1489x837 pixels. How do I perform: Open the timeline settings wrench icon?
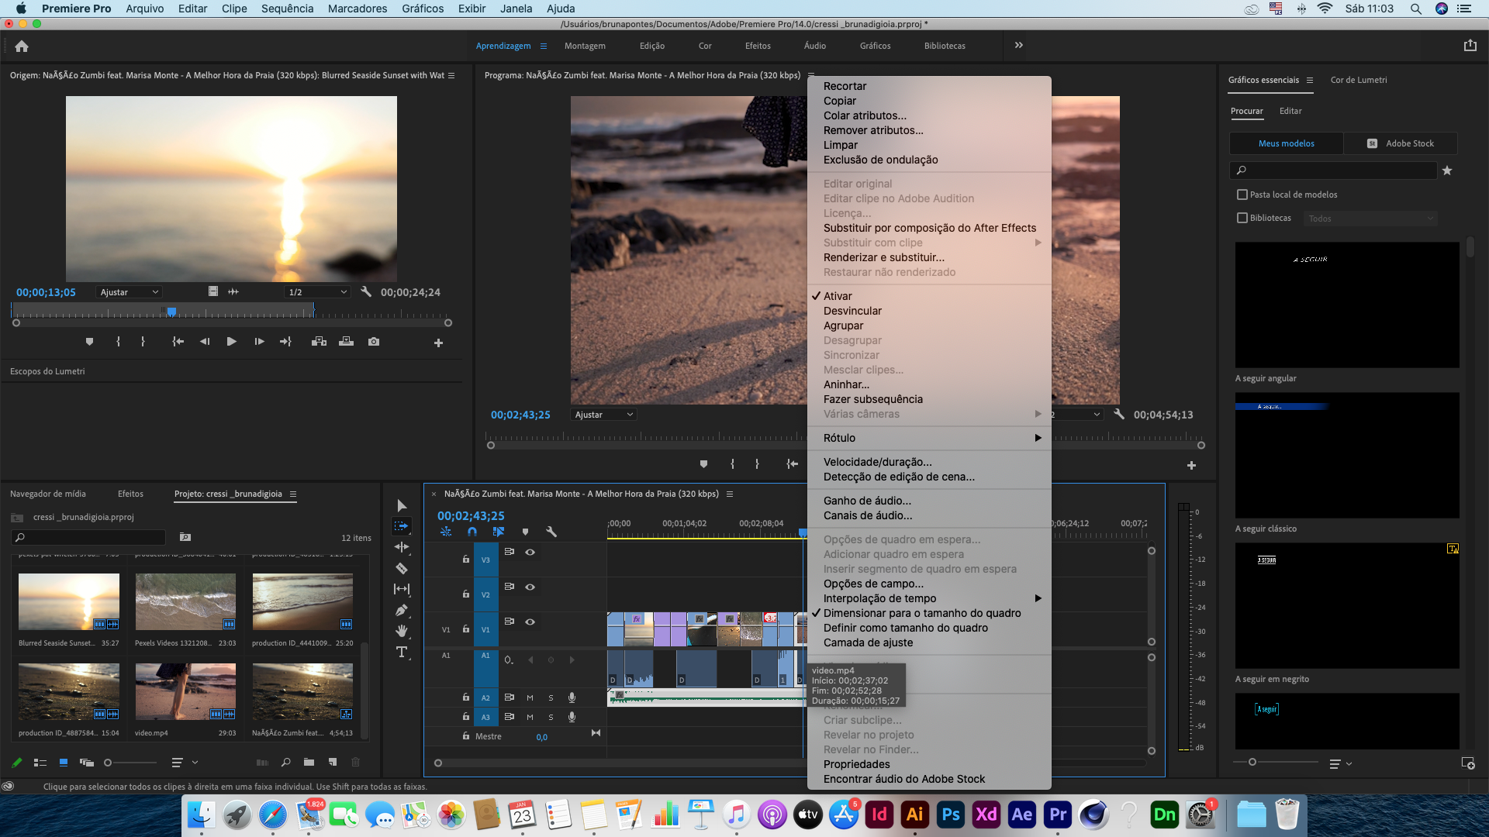551,532
